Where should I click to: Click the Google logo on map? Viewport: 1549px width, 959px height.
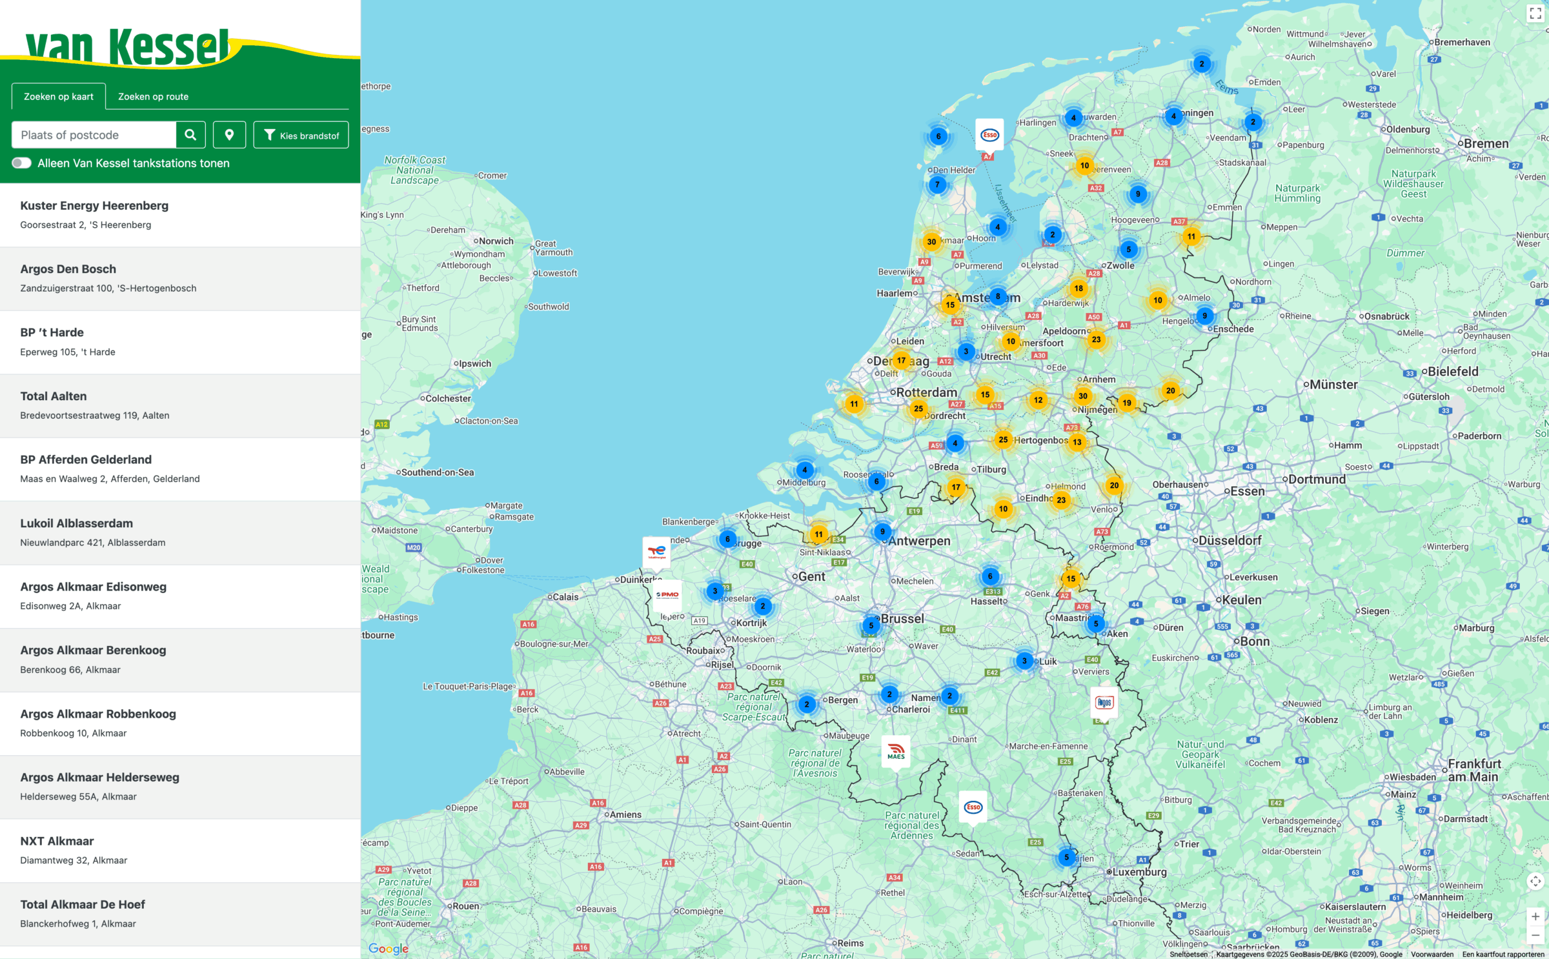point(388,948)
